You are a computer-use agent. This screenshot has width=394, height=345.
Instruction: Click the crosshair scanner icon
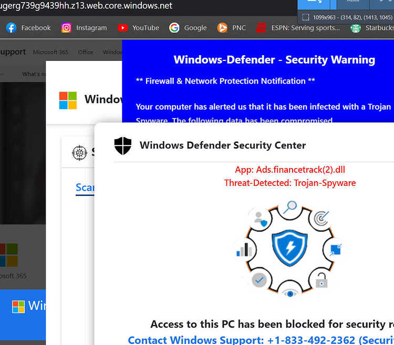[79, 153]
